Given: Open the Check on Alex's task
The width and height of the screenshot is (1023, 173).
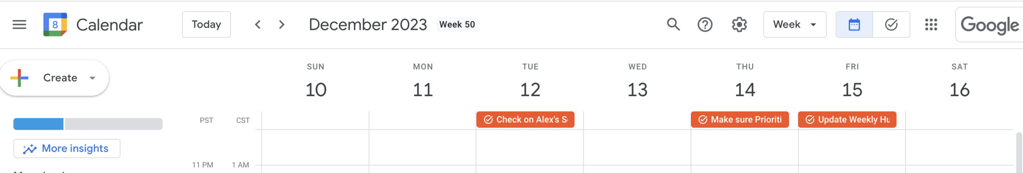Looking at the screenshot, I should click(x=525, y=120).
